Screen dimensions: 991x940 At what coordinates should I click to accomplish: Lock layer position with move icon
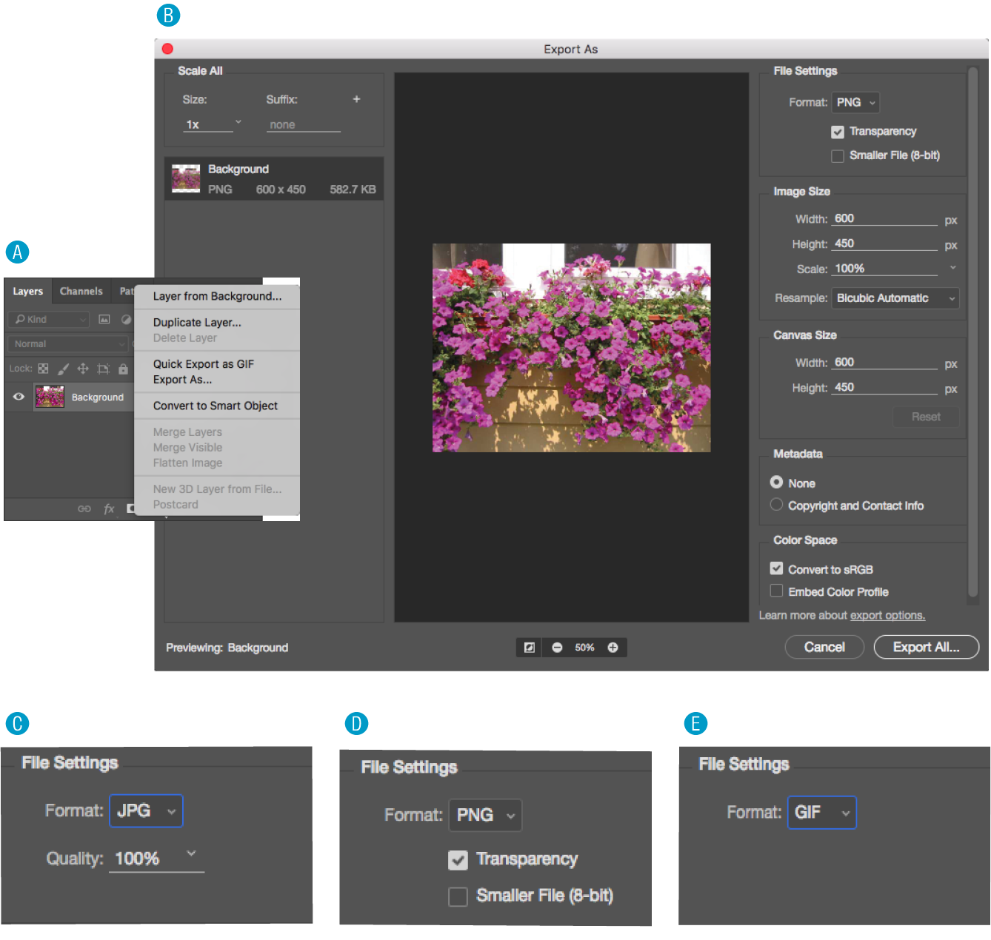[x=83, y=369]
